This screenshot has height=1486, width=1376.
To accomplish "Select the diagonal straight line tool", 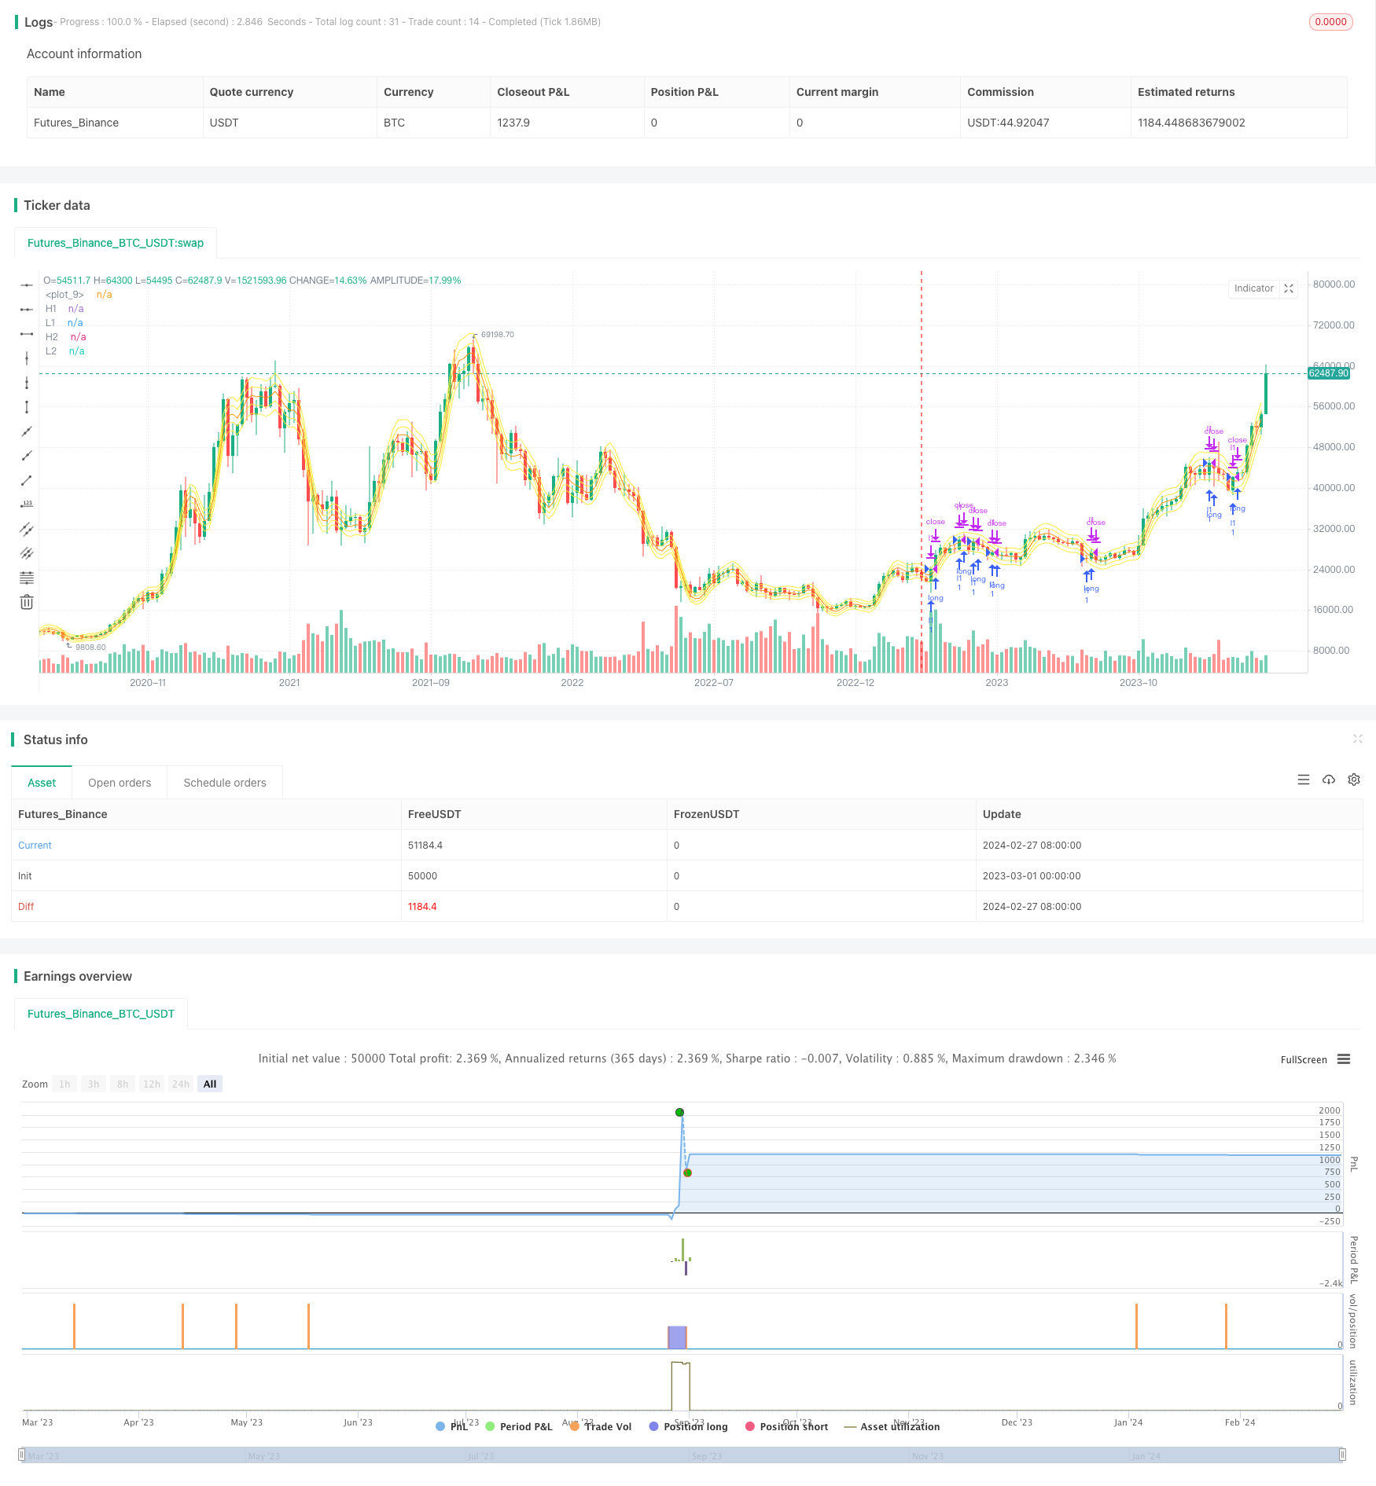I will click(x=27, y=431).
